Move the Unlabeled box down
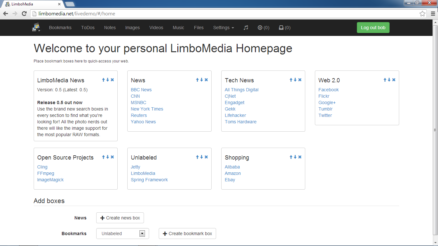 [202, 157]
